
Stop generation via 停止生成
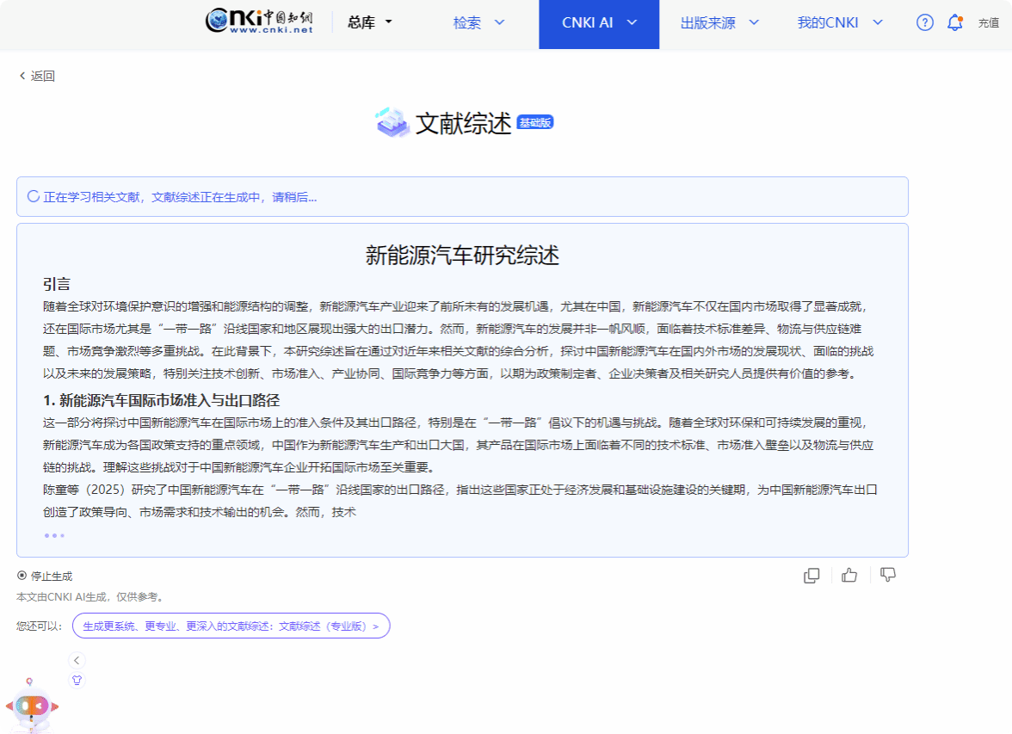(45, 577)
